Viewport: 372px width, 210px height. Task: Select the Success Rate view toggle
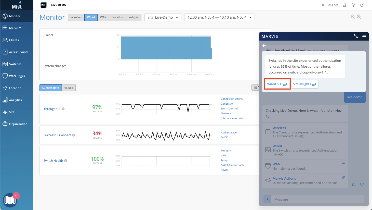(x=50, y=88)
